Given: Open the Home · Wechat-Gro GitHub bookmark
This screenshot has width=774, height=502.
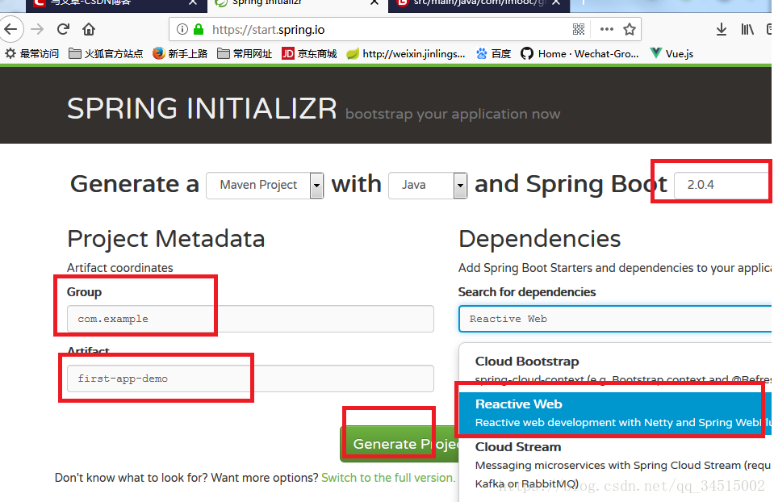Looking at the screenshot, I should (579, 53).
